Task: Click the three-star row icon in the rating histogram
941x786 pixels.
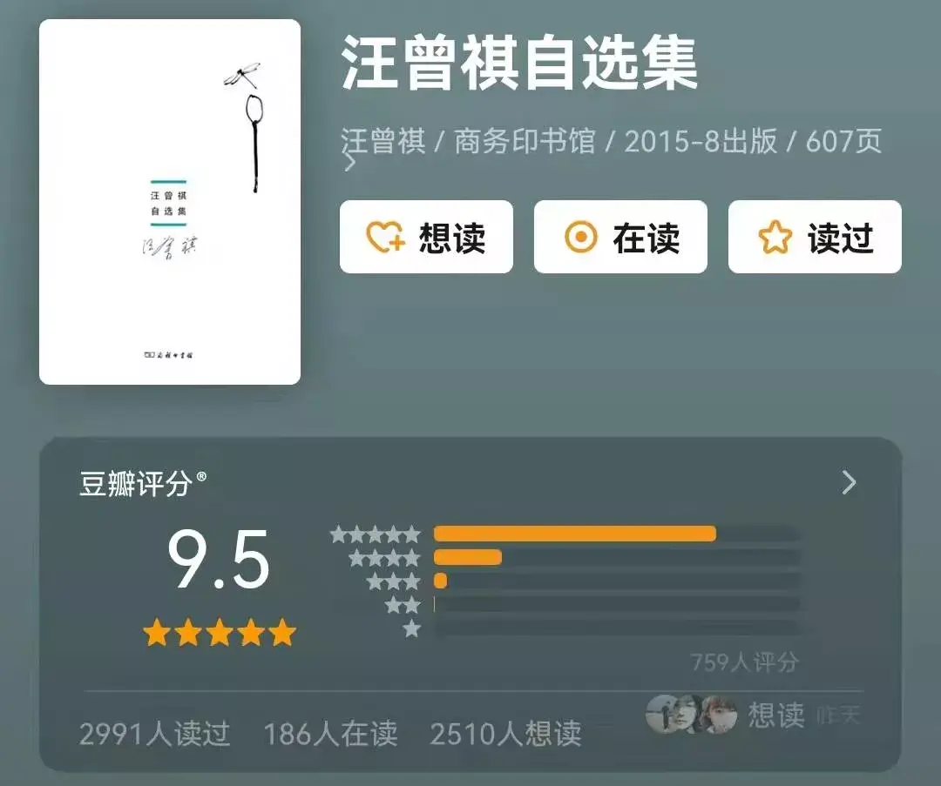Action: coord(394,581)
